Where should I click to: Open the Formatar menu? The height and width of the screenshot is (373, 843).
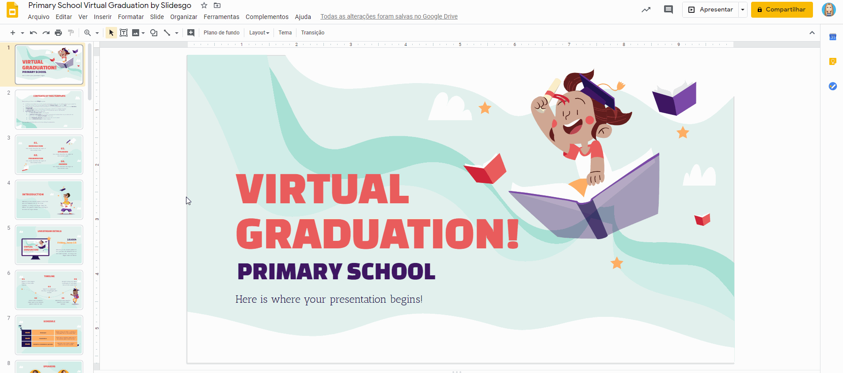pos(131,17)
